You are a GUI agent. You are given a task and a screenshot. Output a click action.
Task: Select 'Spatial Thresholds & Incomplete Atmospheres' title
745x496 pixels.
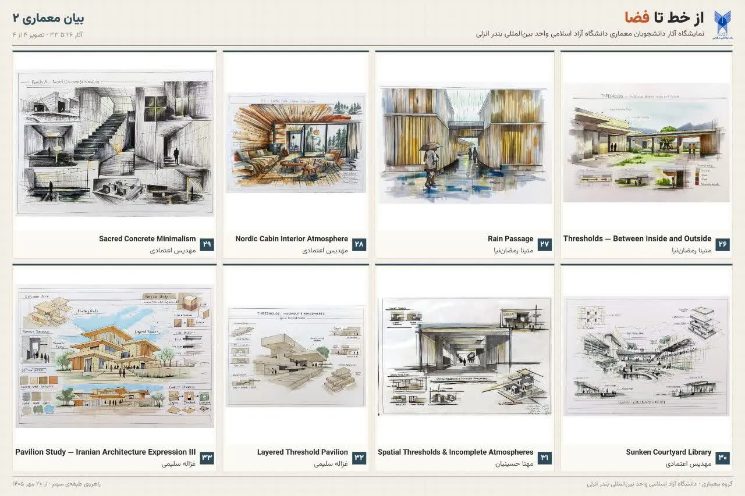(456, 452)
